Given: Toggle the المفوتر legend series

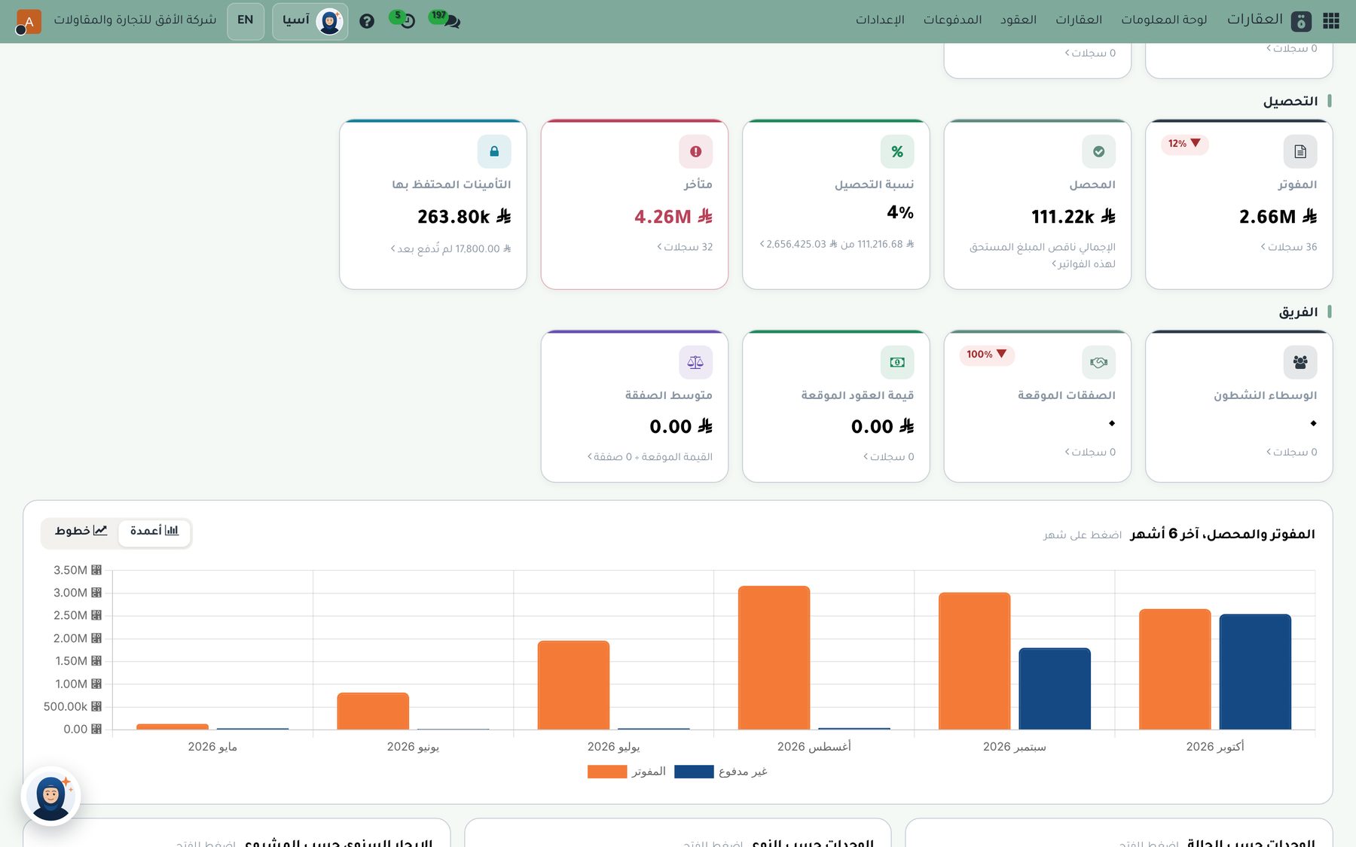Looking at the screenshot, I should tap(627, 772).
